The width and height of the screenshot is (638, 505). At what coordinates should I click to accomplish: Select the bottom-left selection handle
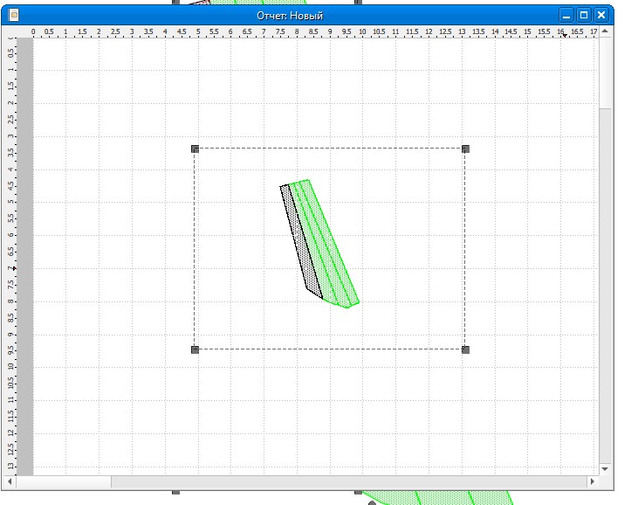click(195, 349)
